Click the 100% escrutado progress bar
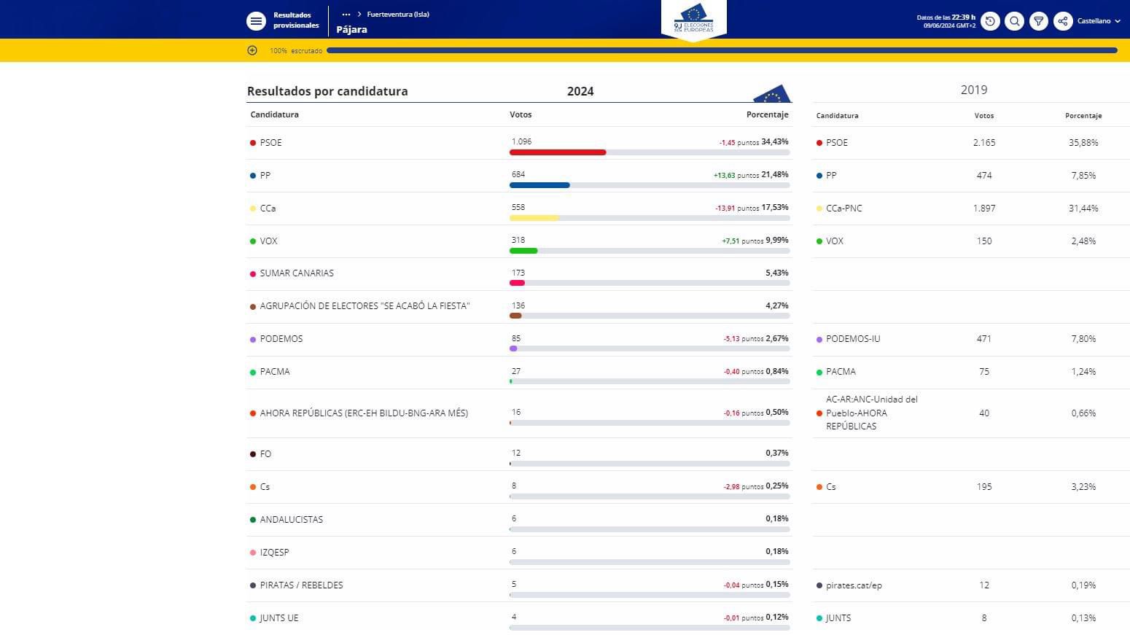Image resolution: width=1130 pixels, height=635 pixels. pyautogui.click(x=722, y=50)
